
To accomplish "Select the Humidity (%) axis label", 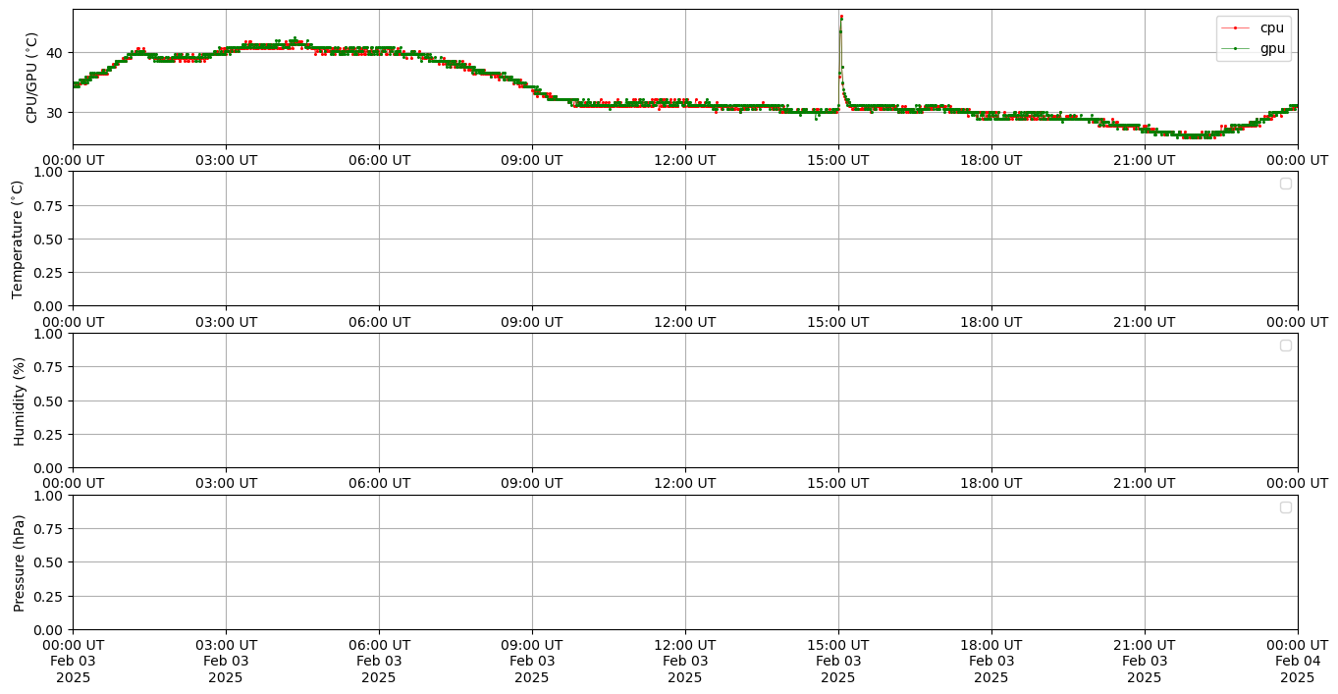I will (19, 400).
